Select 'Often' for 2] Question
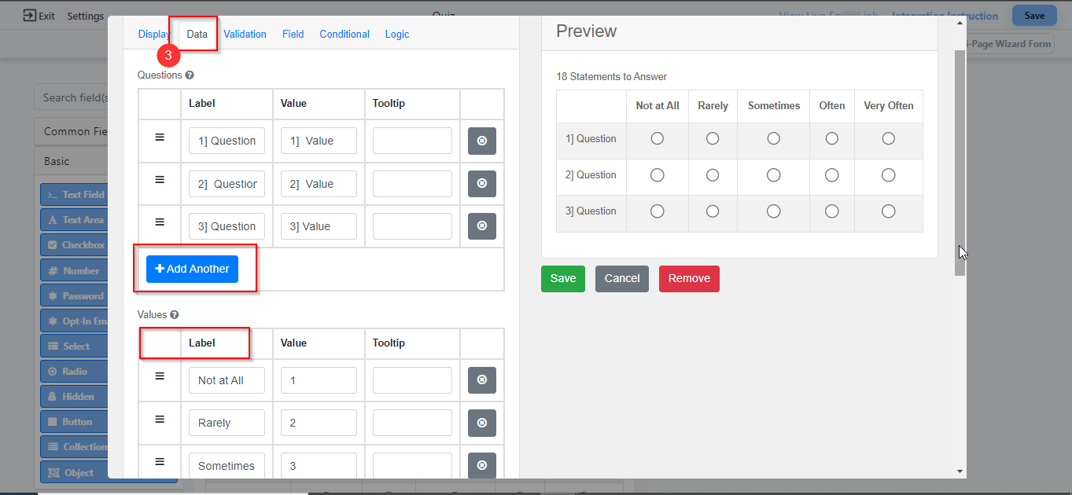This screenshot has height=495, width=1072. [831, 175]
